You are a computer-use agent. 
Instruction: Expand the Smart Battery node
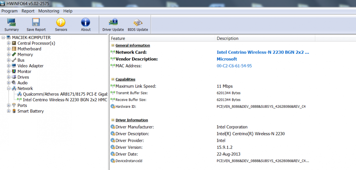[9, 111]
